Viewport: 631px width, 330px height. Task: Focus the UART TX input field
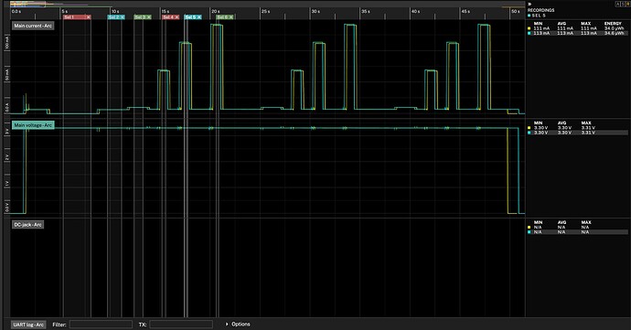pyautogui.click(x=181, y=324)
